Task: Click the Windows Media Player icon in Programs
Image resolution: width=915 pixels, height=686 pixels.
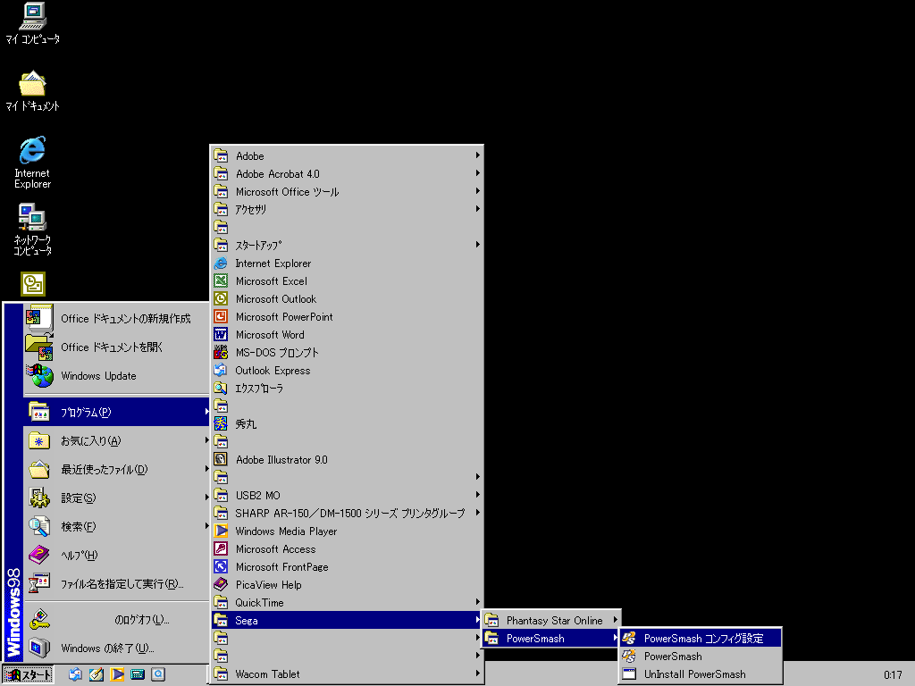Action: [221, 531]
